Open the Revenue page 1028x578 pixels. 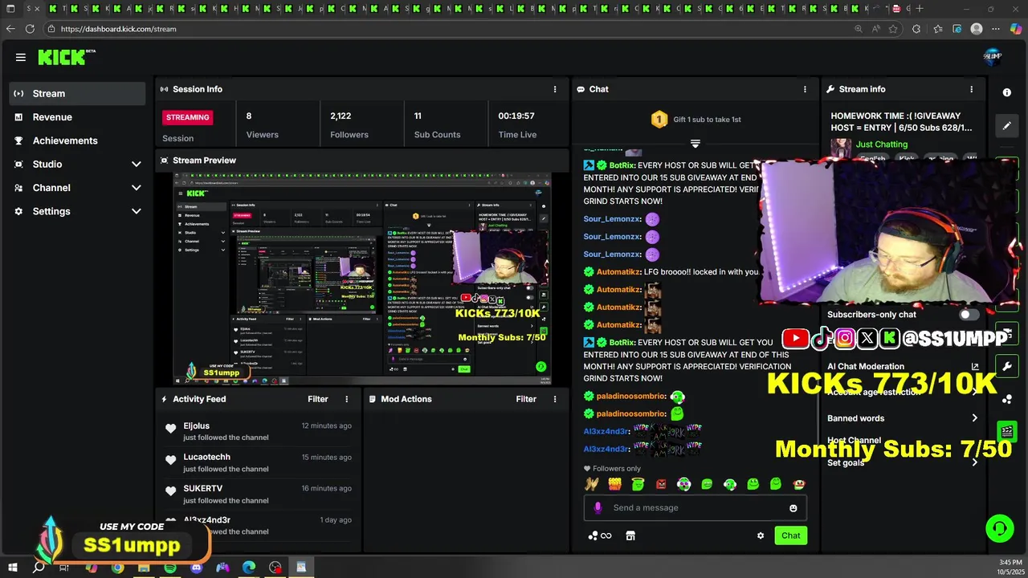pyautogui.click(x=77, y=117)
